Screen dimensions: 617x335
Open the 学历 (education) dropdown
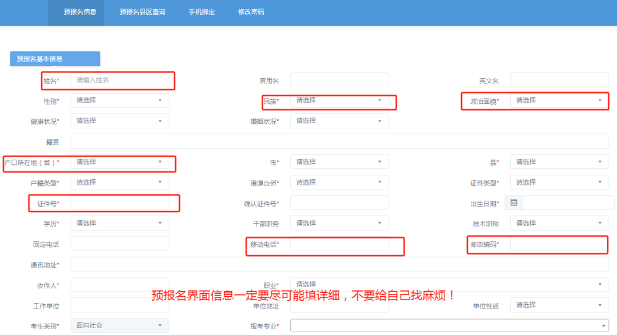pos(119,223)
